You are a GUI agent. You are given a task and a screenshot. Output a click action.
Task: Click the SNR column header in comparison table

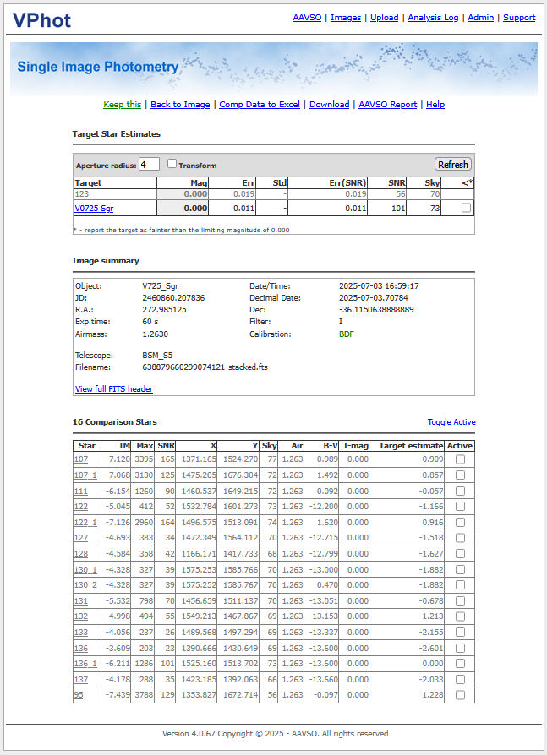(167, 446)
